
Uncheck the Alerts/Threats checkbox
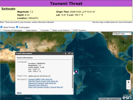(1, 27)
